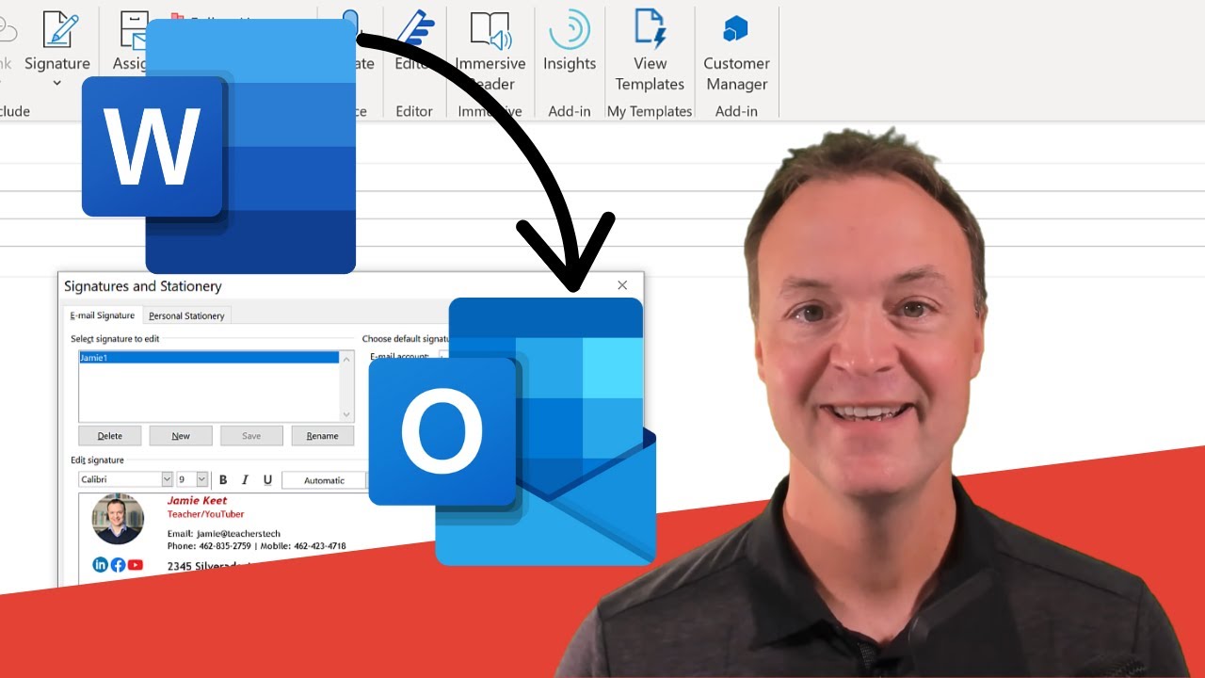
Task: Create a new signature with the New button
Action: click(180, 435)
